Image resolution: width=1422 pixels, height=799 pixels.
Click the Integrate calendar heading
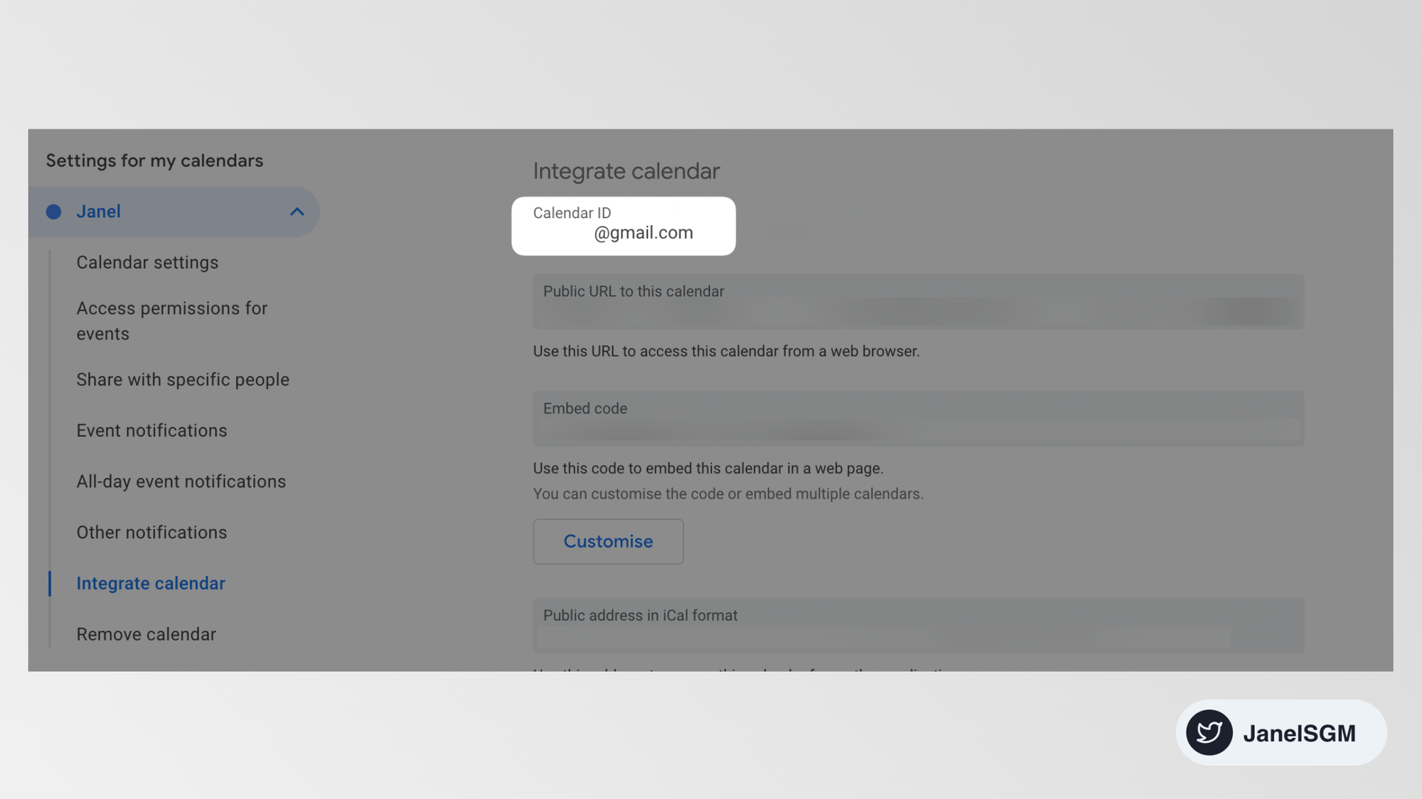coord(626,171)
